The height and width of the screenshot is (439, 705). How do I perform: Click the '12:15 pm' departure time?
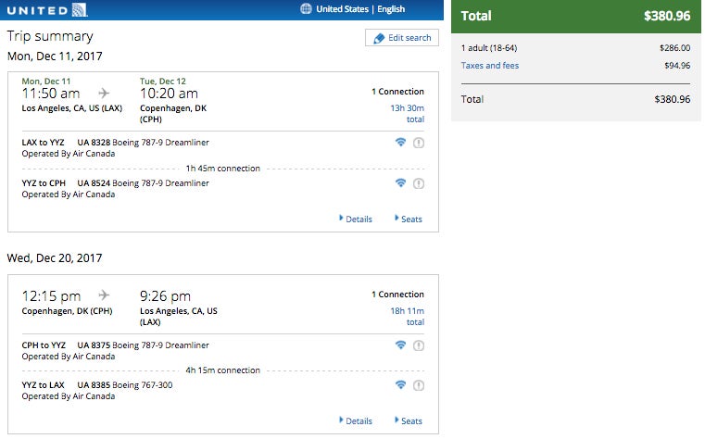51,296
